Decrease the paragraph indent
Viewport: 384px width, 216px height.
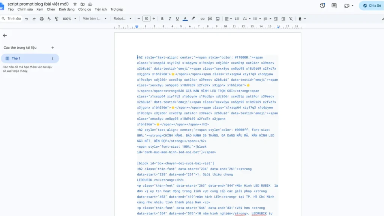point(276,19)
